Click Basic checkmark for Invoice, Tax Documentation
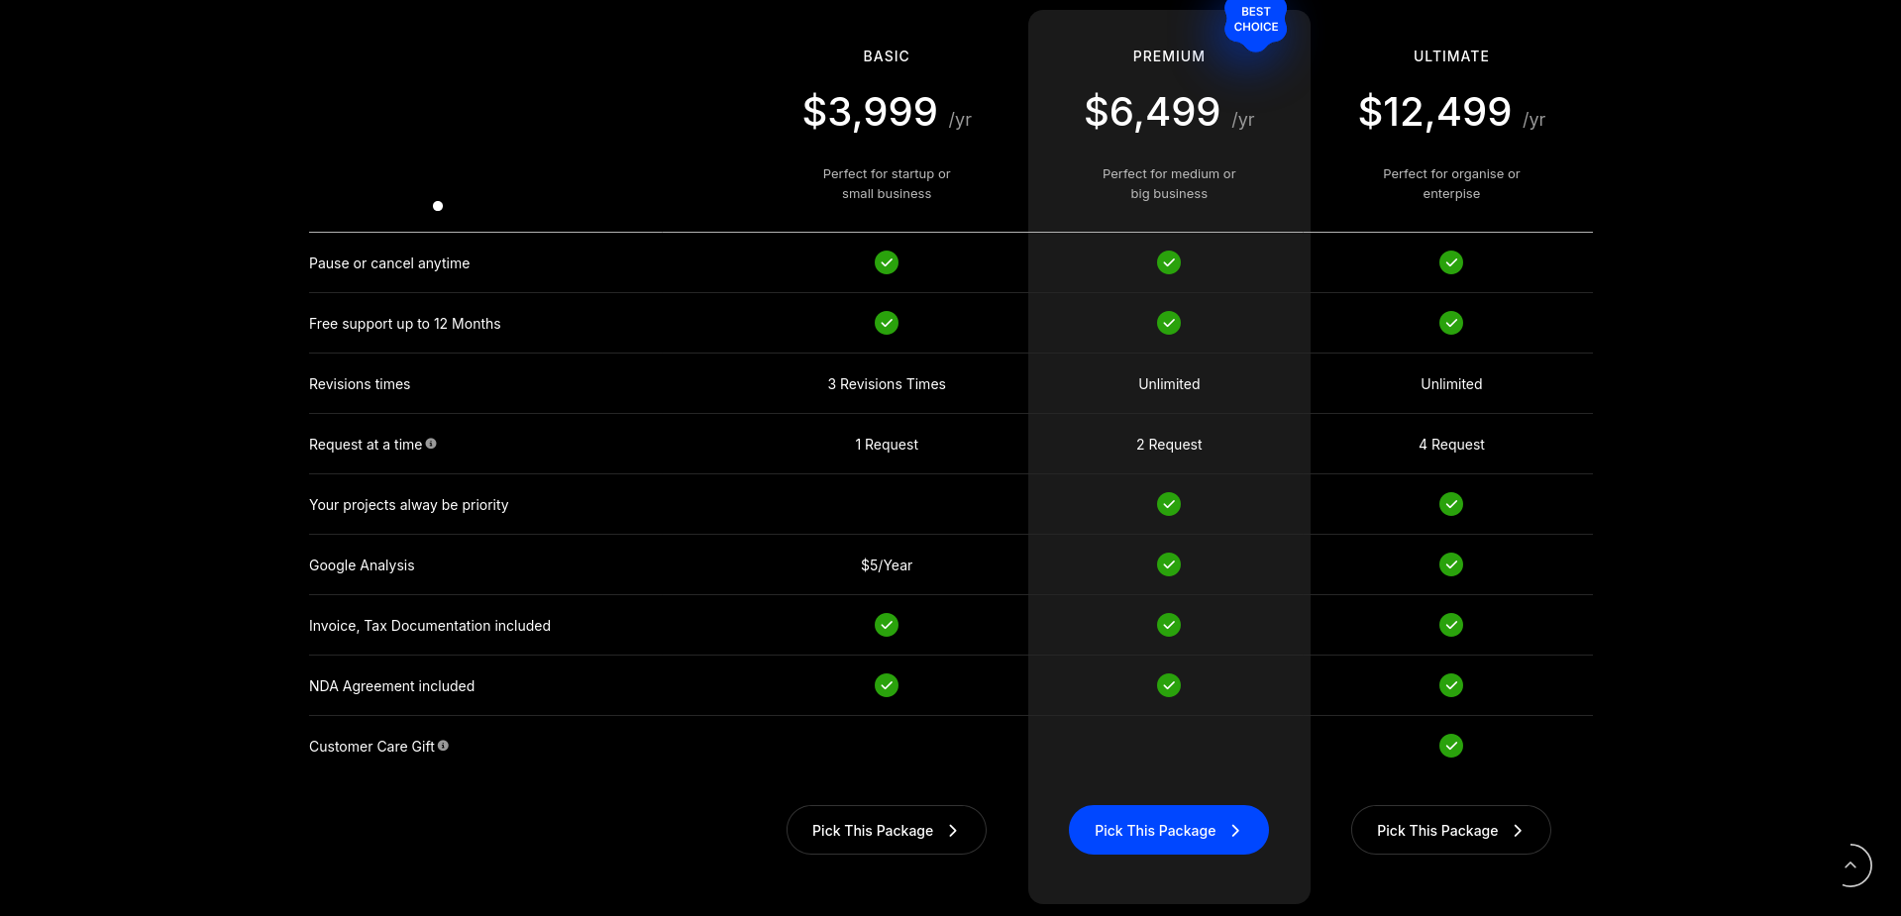Image resolution: width=1901 pixels, height=916 pixels. [x=887, y=625]
